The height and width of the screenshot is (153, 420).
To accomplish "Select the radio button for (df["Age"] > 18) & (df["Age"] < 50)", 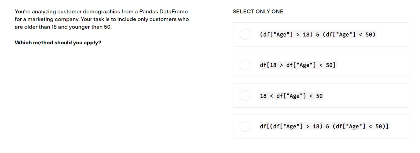I will tap(245, 34).
